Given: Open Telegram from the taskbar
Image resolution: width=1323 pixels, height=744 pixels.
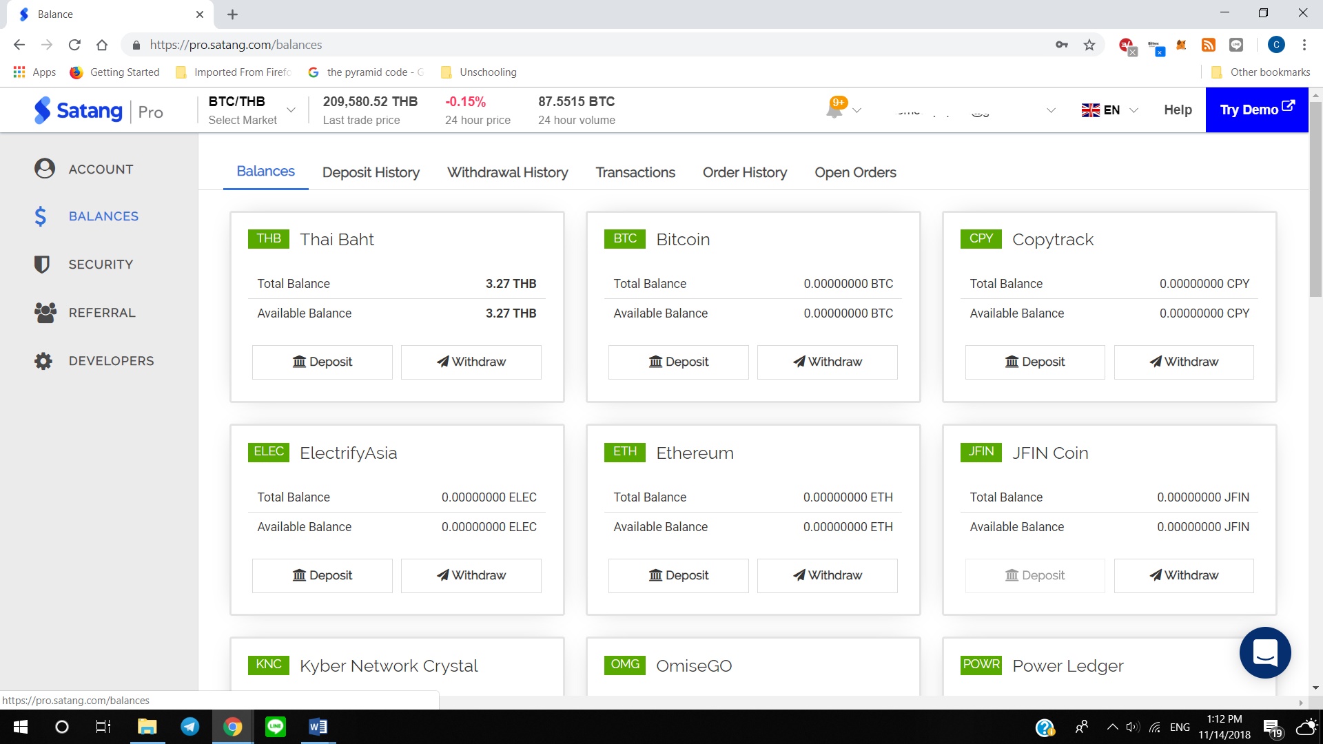Looking at the screenshot, I should 189,727.
